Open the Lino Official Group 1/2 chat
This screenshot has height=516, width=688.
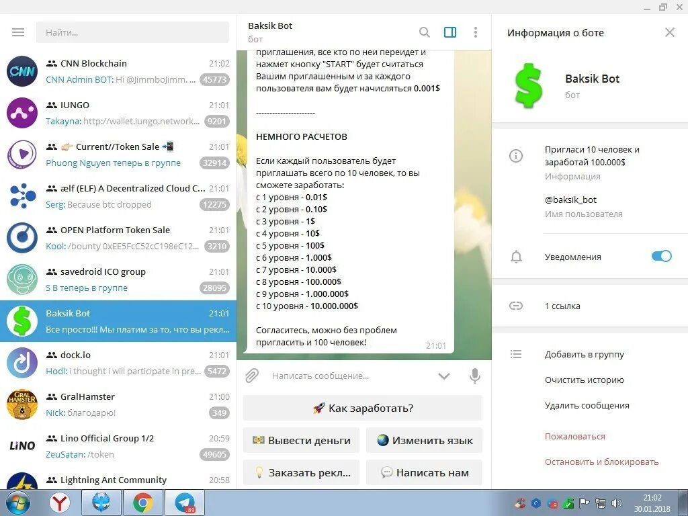[x=118, y=446]
